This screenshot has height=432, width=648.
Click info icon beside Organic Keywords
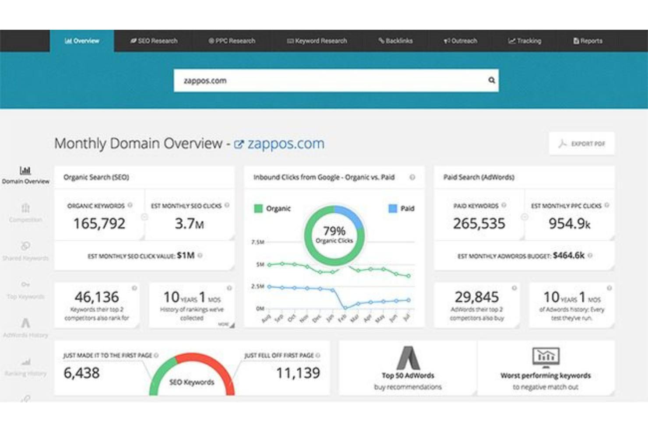(130, 205)
